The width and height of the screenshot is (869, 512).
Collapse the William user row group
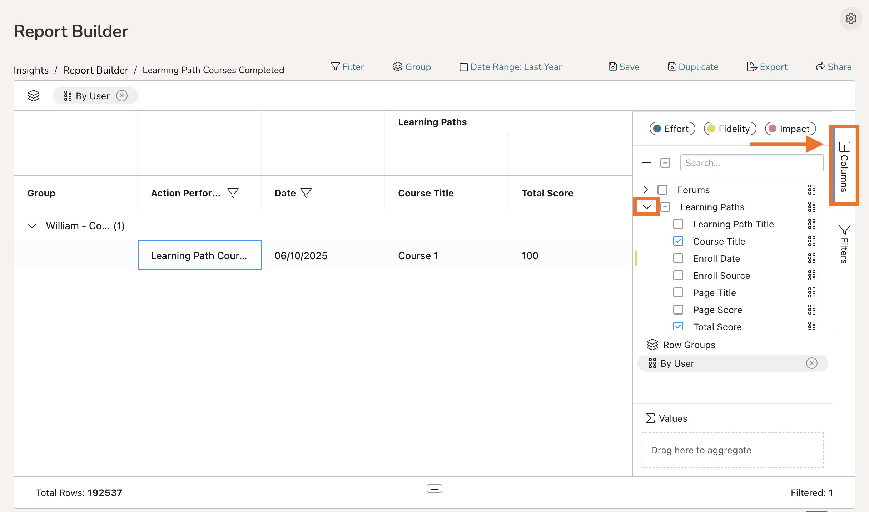pyautogui.click(x=32, y=226)
